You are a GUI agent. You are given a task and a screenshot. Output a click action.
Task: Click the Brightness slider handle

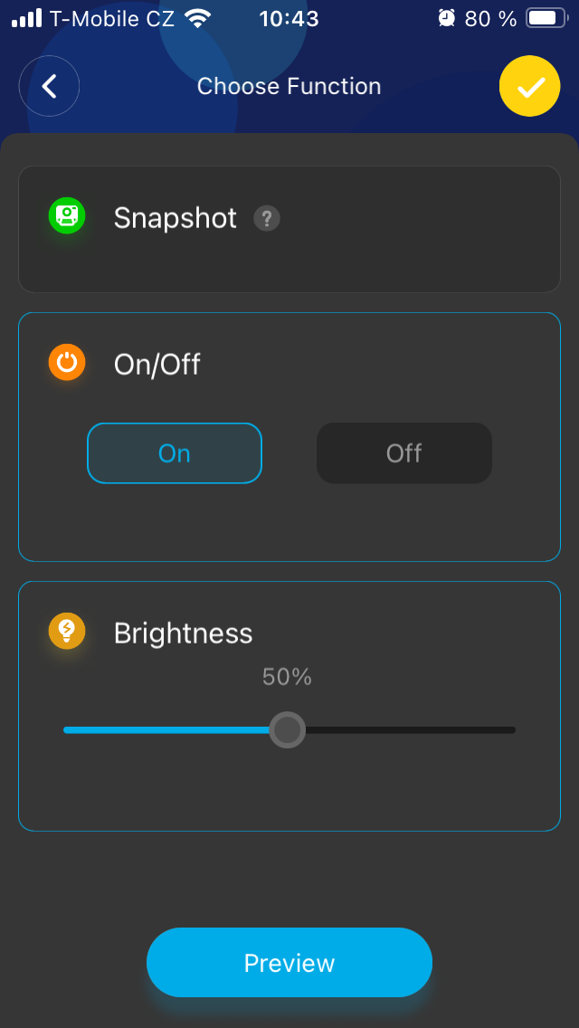[288, 729]
